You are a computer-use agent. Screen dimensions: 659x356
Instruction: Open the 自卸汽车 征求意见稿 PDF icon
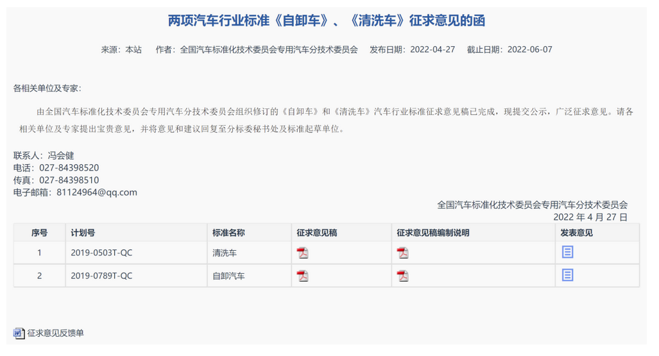pyautogui.click(x=302, y=276)
